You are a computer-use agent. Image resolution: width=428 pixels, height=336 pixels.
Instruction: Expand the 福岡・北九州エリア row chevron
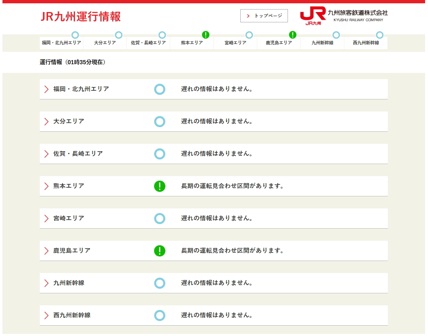[46, 89]
